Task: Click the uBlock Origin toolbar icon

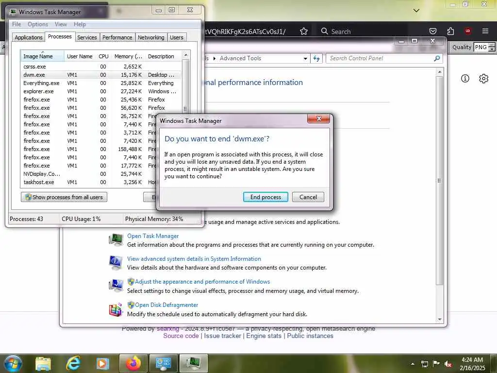Action: tap(467, 31)
